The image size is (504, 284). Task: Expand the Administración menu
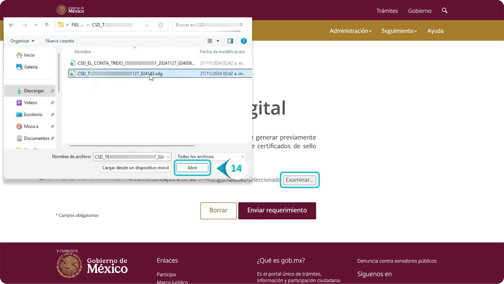click(x=350, y=31)
